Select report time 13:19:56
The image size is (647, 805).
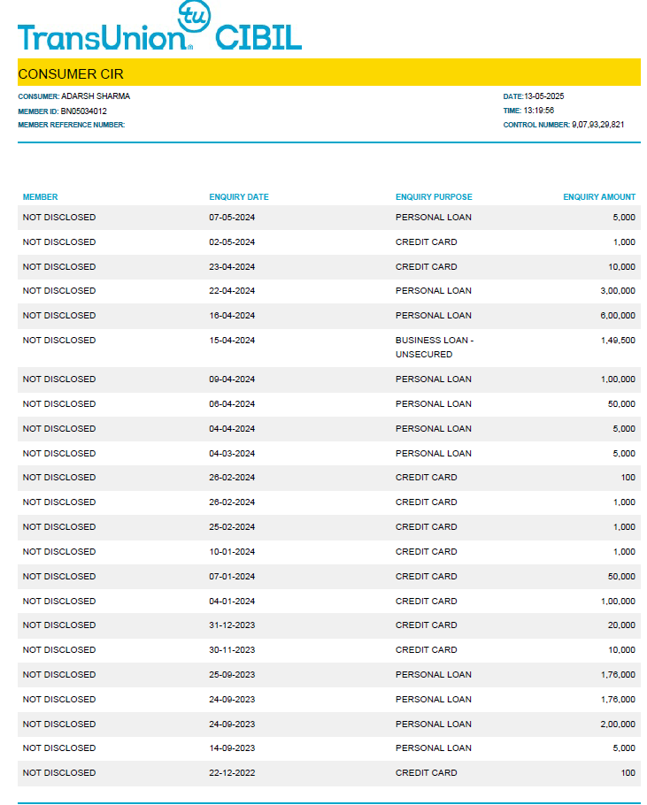point(539,111)
